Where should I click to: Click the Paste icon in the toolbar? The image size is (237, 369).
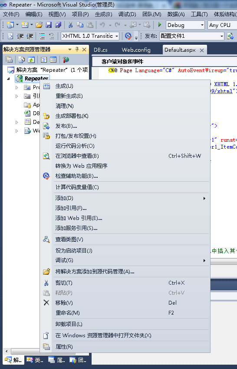pos(90,25)
